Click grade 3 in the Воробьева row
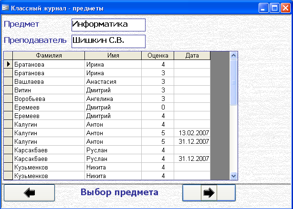 point(157,99)
